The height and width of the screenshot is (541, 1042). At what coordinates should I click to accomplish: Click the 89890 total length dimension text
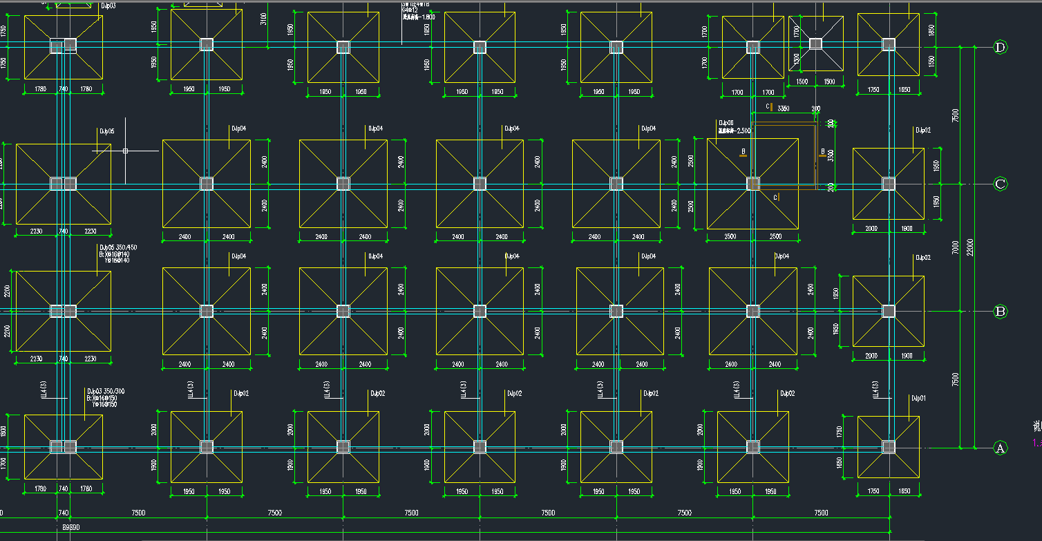click(70, 527)
